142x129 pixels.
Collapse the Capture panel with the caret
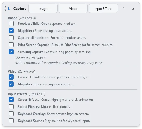click(123, 8)
